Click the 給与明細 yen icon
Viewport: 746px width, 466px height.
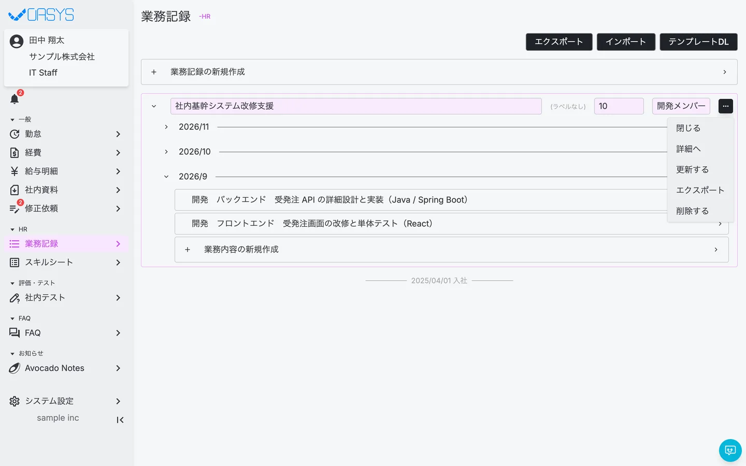point(15,171)
